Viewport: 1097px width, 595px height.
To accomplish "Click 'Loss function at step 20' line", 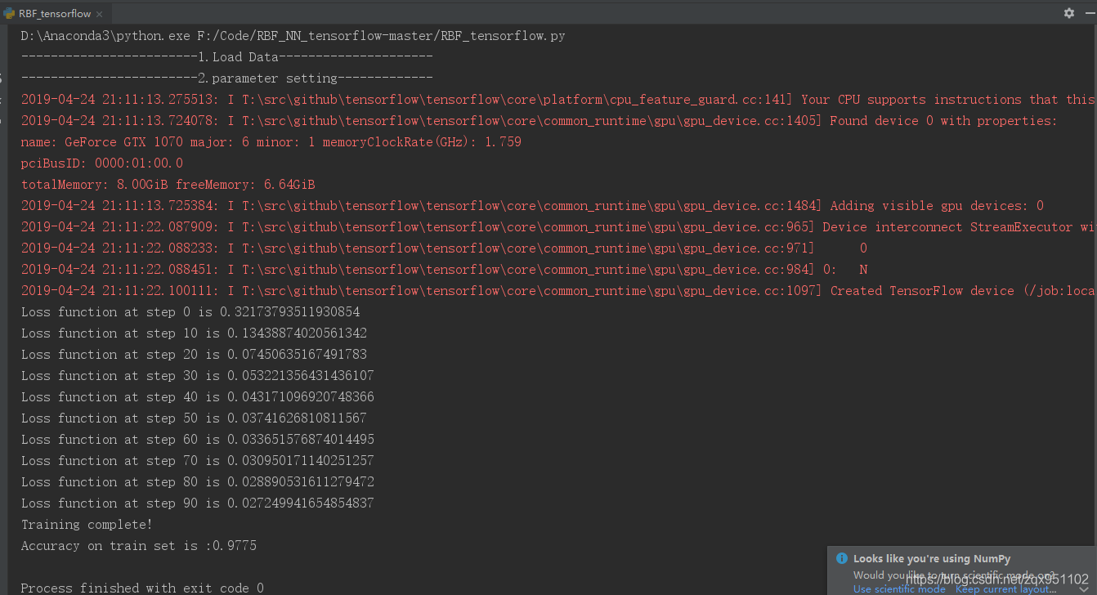I will (194, 355).
